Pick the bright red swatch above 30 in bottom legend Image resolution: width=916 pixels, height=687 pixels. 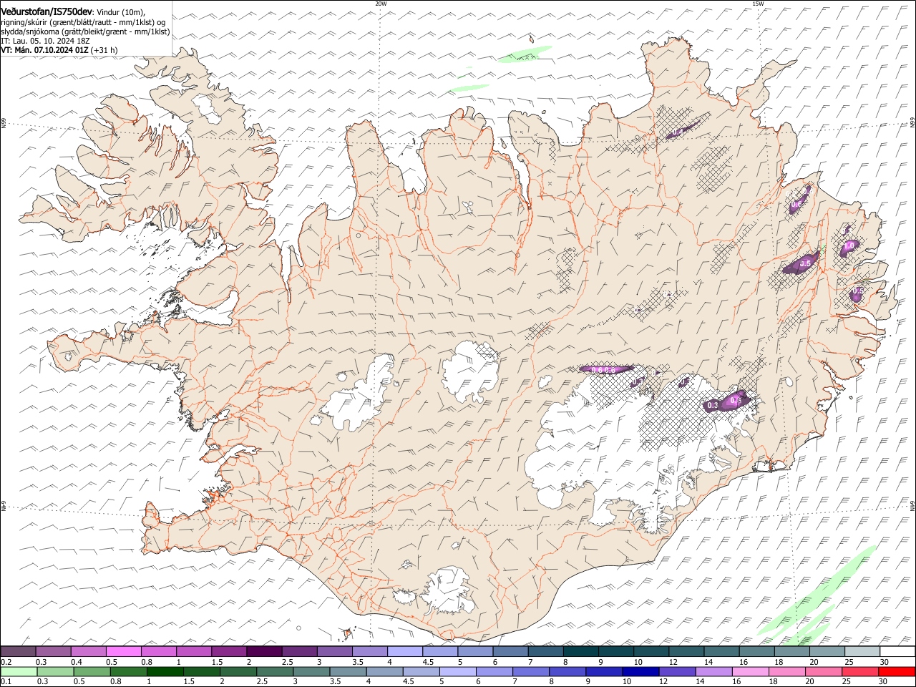tap(897, 671)
